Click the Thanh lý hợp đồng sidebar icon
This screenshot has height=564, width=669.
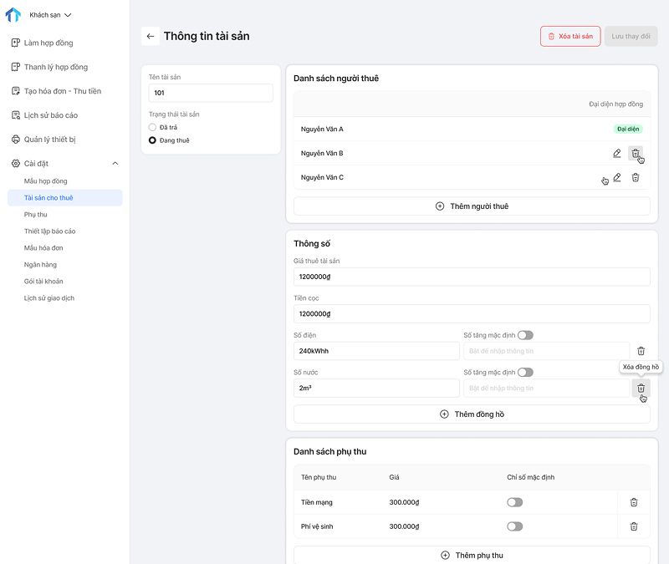(x=16, y=67)
